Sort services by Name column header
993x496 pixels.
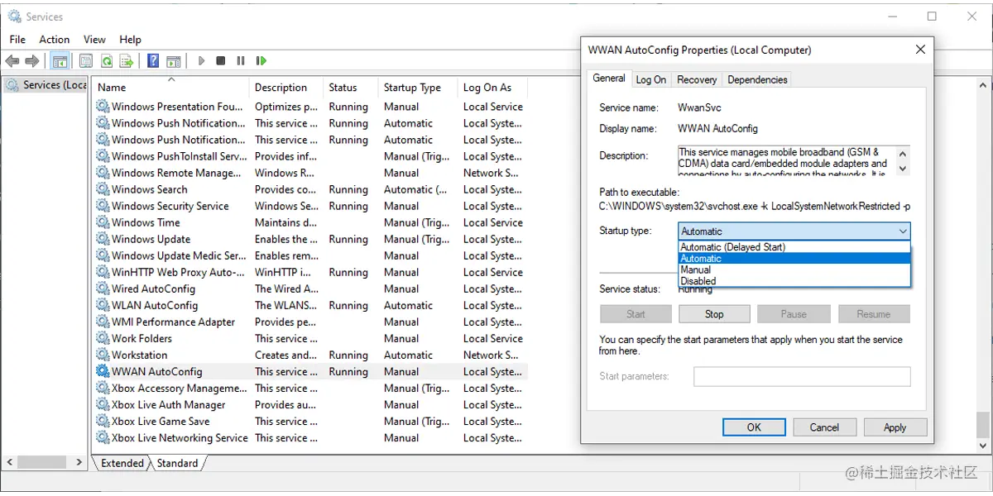coord(171,87)
